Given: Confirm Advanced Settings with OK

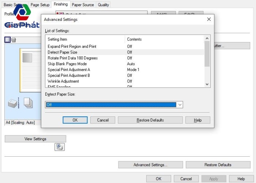Looking at the screenshot, I should tap(75, 120).
